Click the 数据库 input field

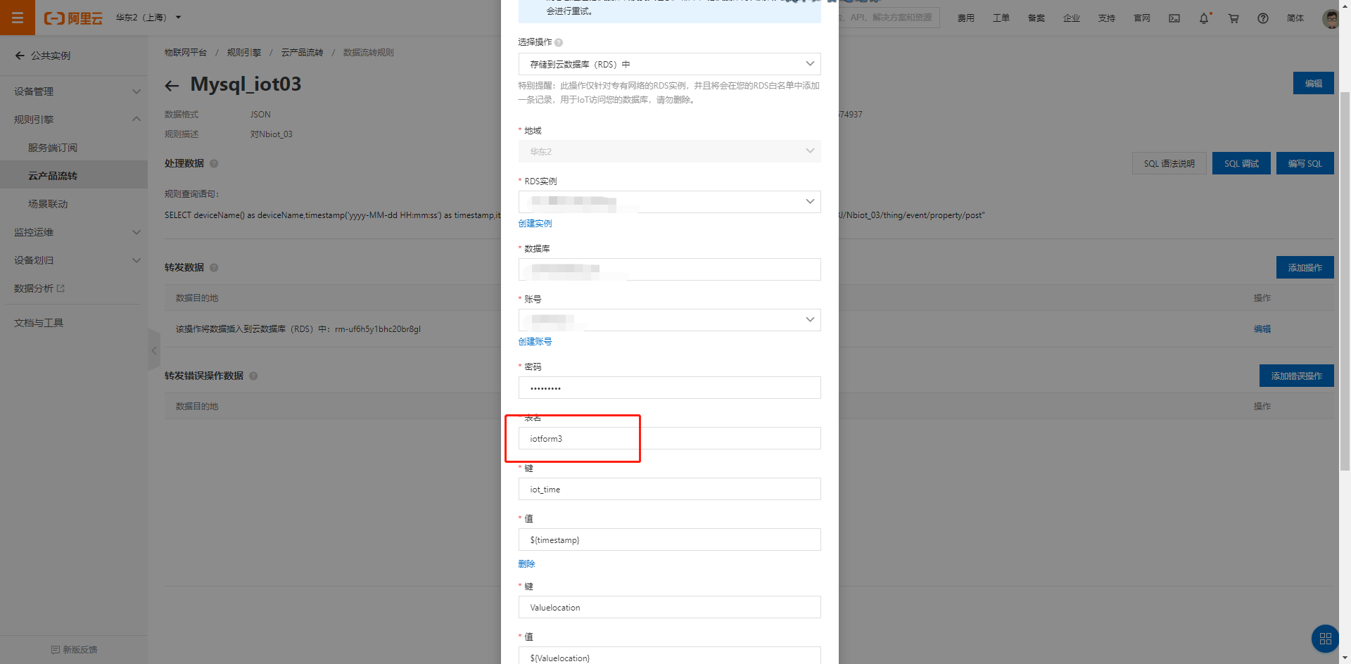pos(669,269)
